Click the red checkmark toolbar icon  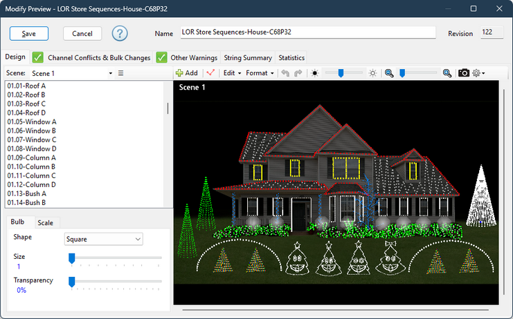coord(210,72)
